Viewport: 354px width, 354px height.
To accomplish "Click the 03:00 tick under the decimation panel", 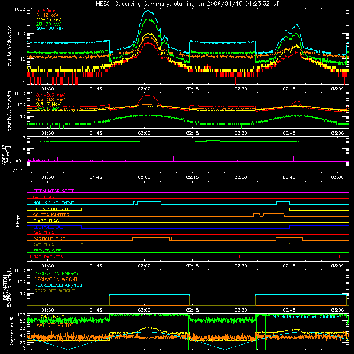I will coord(337,310).
